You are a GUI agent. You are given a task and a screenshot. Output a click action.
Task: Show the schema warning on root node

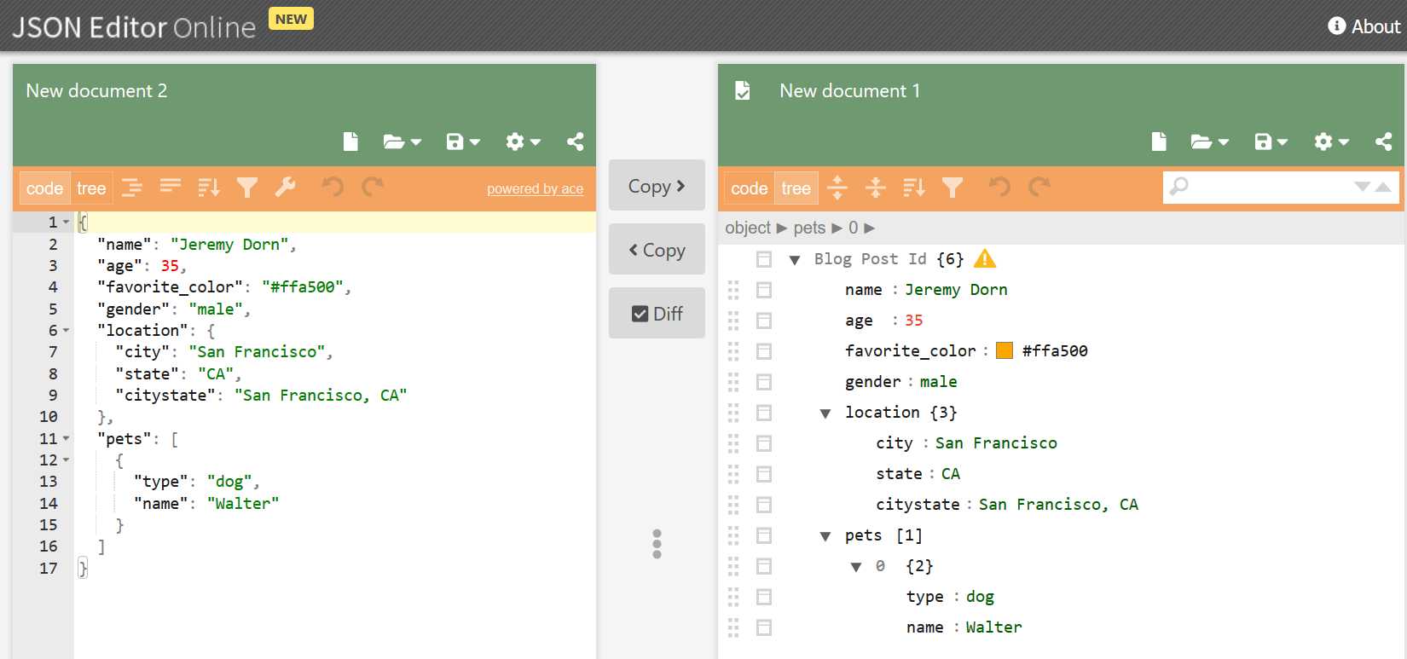[985, 258]
